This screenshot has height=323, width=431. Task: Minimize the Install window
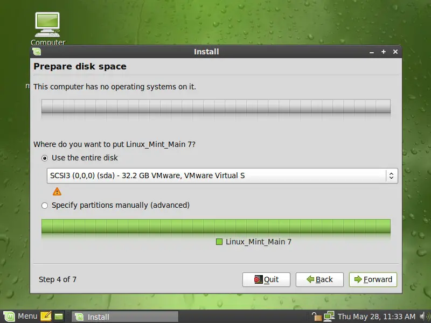tap(372, 52)
